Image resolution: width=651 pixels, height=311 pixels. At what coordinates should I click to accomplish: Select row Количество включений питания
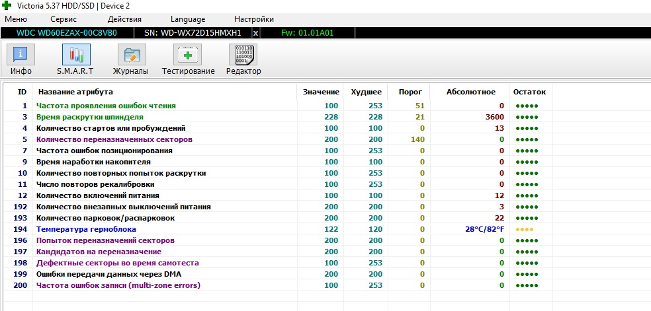[x=277, y=195]
